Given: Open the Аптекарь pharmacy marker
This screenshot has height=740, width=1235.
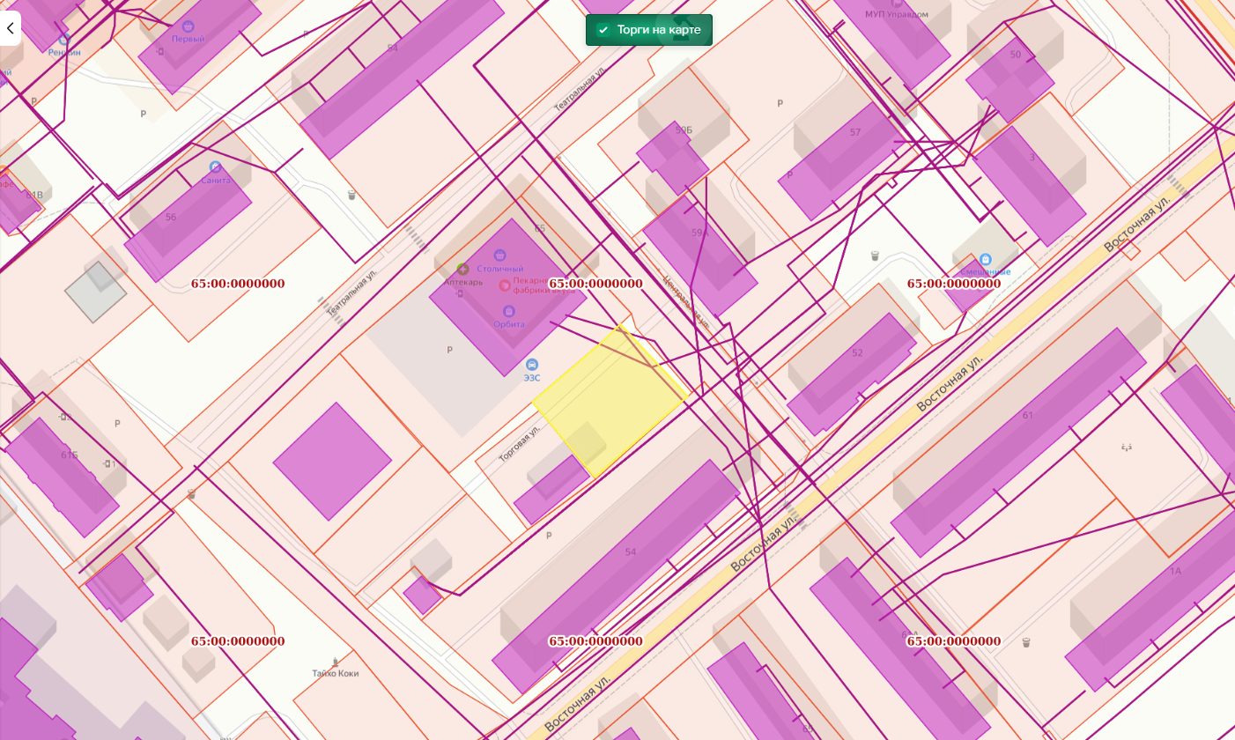Looking at the screenshot, I should [462, 269].
